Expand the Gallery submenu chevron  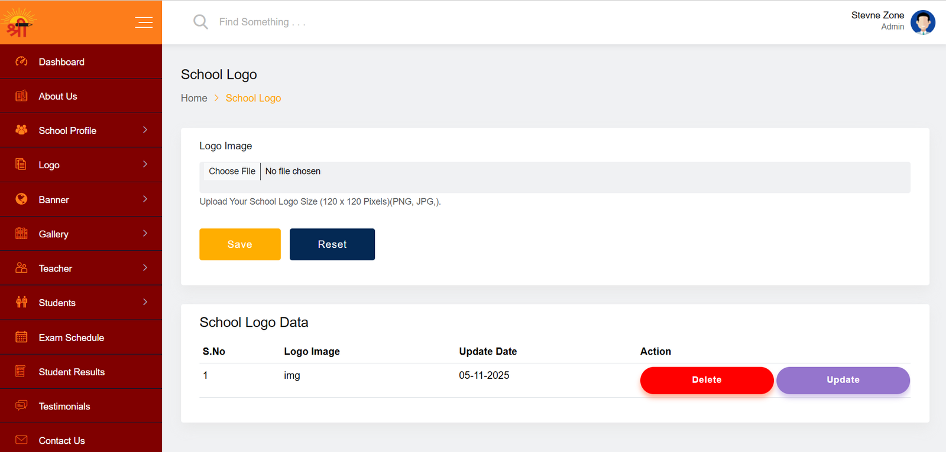point(145,233)
